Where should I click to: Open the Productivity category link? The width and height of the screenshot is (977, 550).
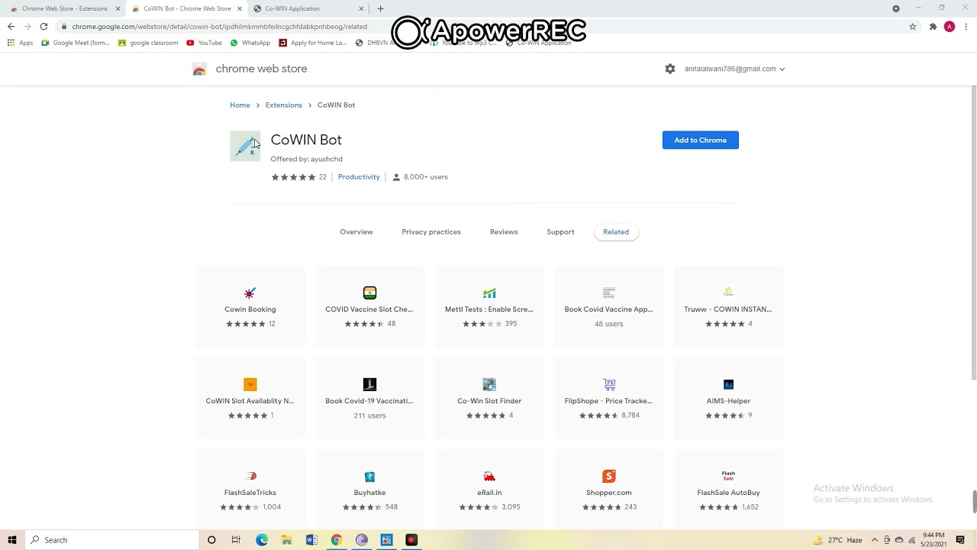point(359,177)
